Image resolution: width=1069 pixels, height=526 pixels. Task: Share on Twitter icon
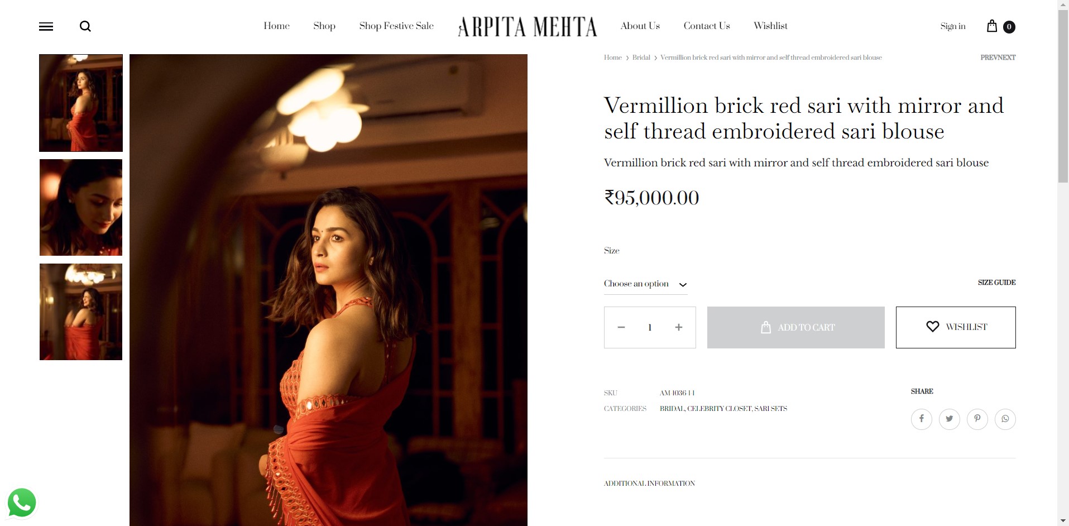(950, 419)
